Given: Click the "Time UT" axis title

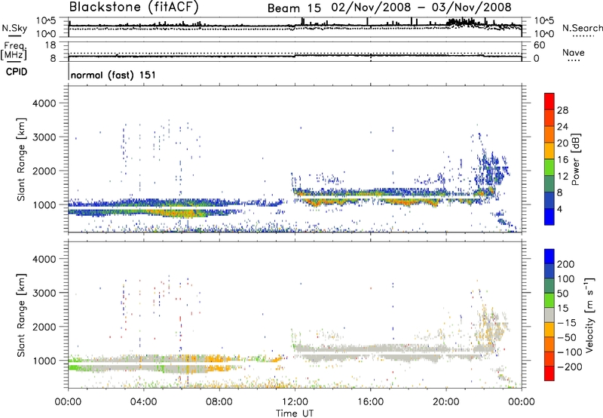Looking at the screenshot, I should (x=295, y=413).
